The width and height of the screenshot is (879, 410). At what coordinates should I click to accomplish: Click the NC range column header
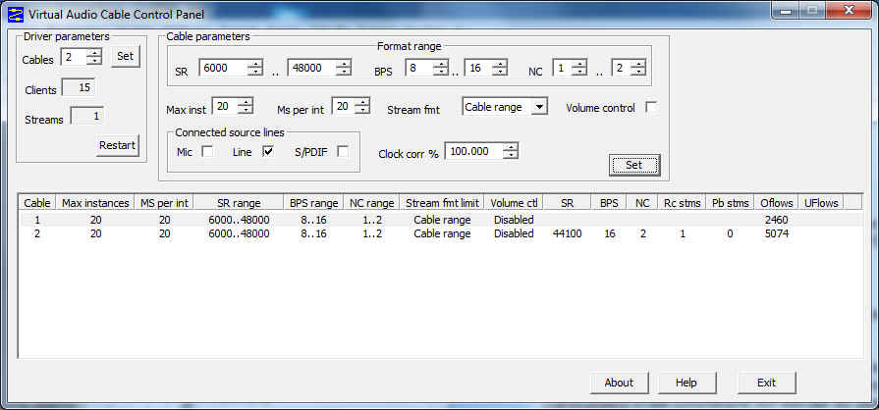372,203
